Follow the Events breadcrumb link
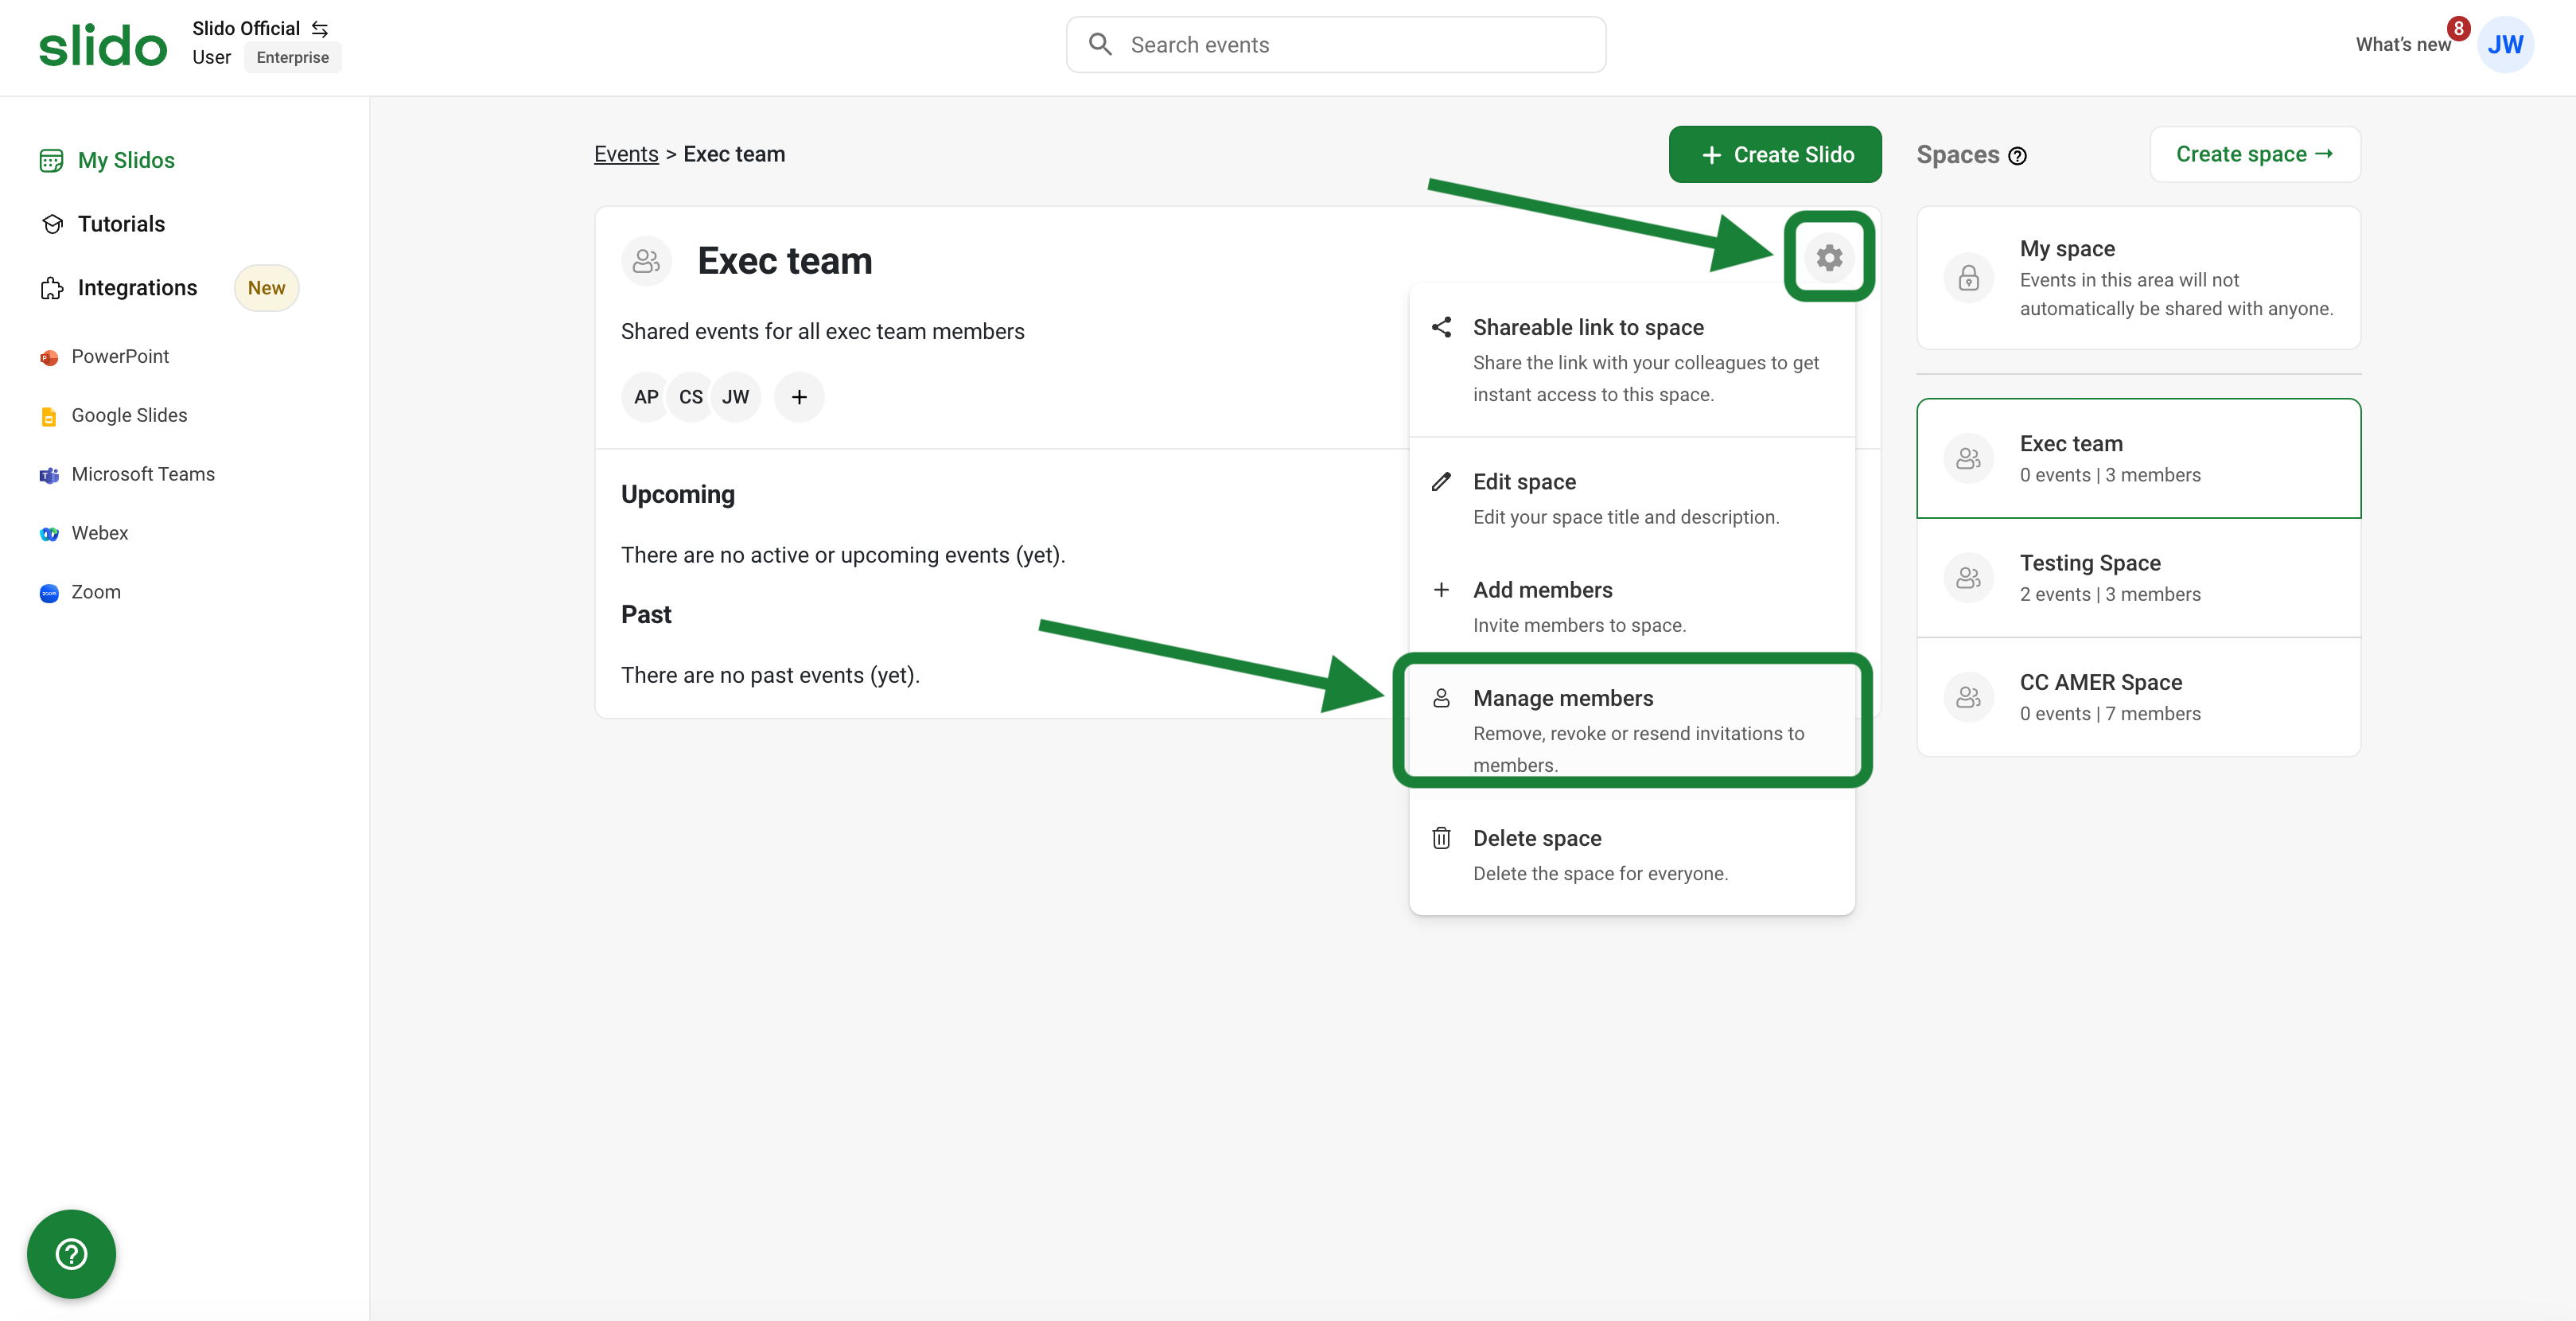Screen dimensions: 2576x1321 626,154
